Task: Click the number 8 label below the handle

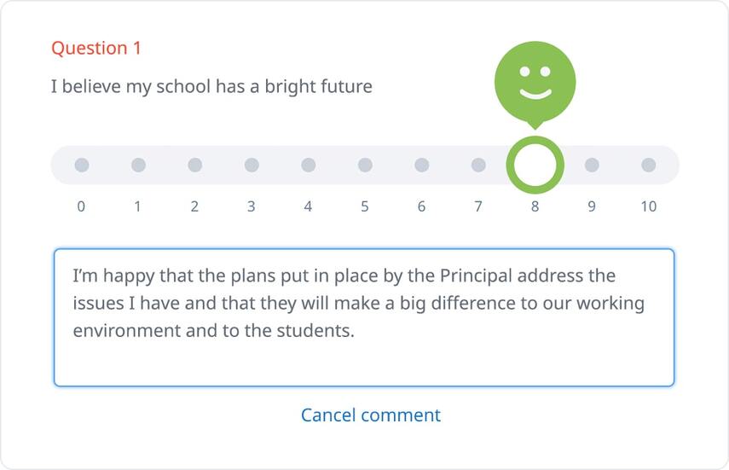Action: [x=535, y=206]
